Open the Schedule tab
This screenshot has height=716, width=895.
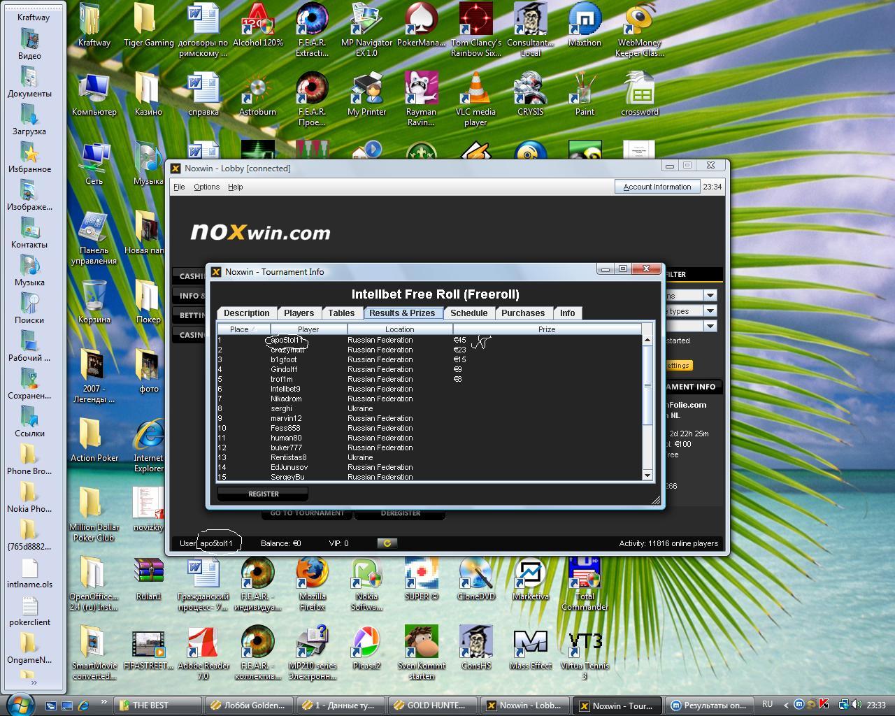pos(468,313)
